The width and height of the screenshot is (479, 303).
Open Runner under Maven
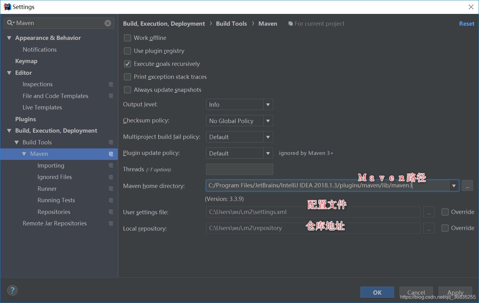click(47, 189)
